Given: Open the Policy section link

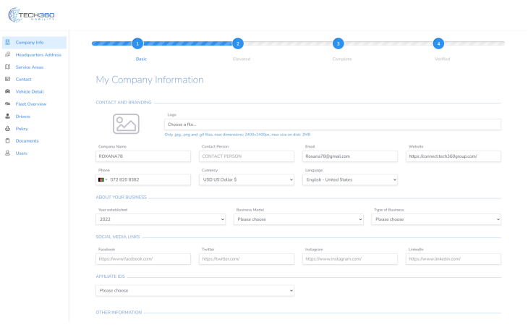Looking at the screenshot, I should click(x=22, y=129).
